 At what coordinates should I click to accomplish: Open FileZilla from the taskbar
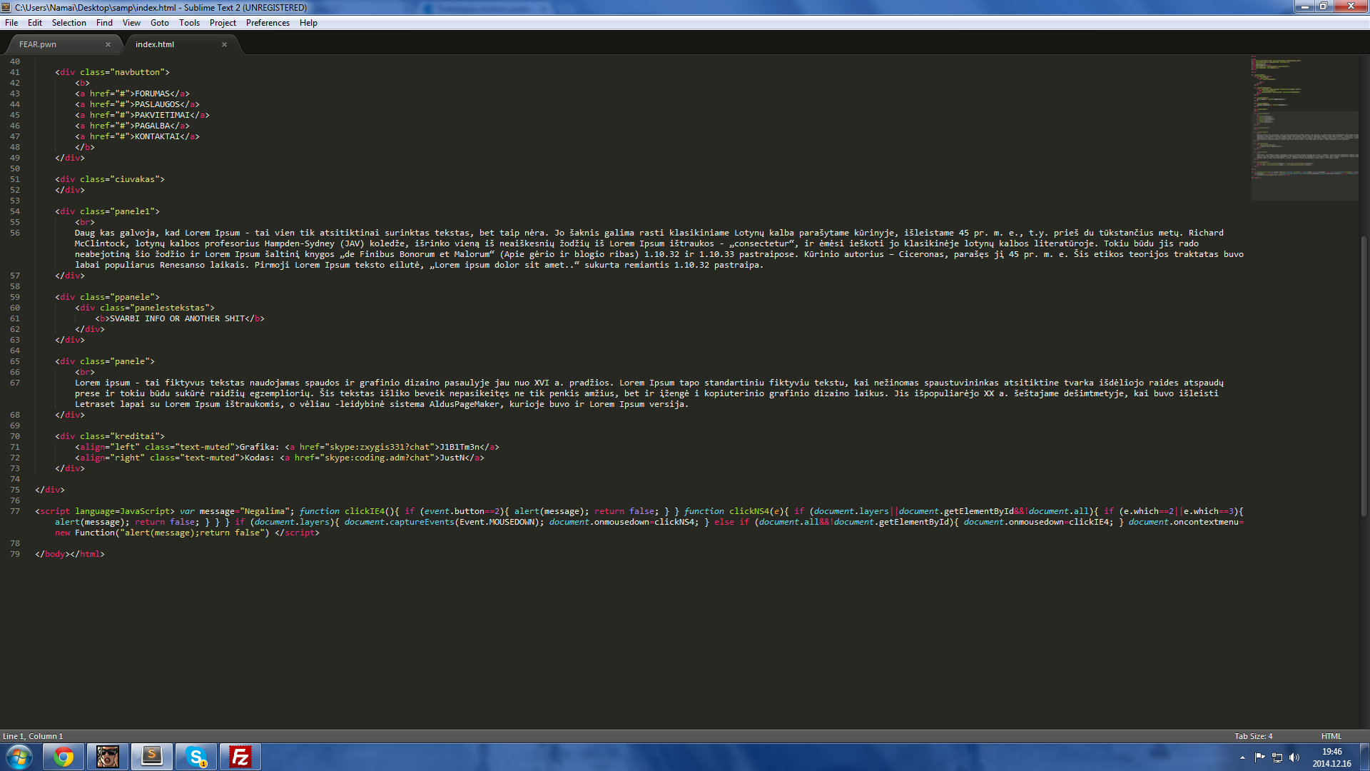click(240, 757)
